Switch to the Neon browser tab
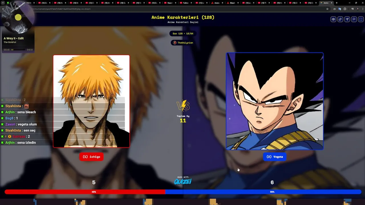Screen dimensions: 365x205 170,3
